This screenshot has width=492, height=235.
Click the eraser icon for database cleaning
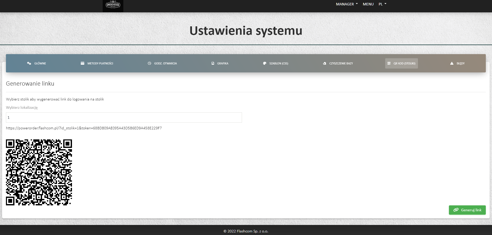pos(325,63)
